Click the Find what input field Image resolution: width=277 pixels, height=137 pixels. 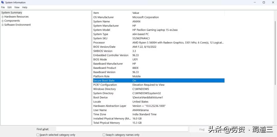(x=122, y=129)
